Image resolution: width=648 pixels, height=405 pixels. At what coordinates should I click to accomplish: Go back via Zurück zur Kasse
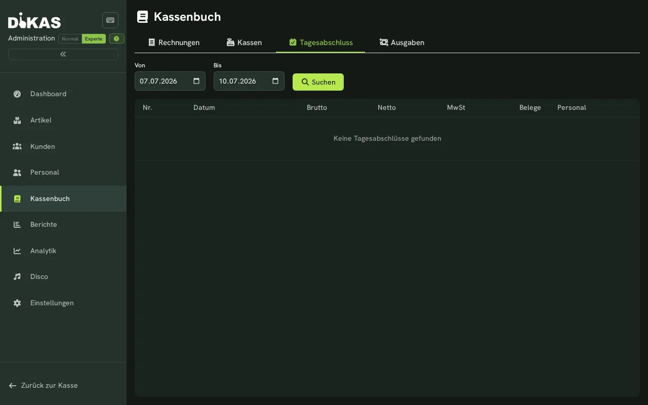44,385
